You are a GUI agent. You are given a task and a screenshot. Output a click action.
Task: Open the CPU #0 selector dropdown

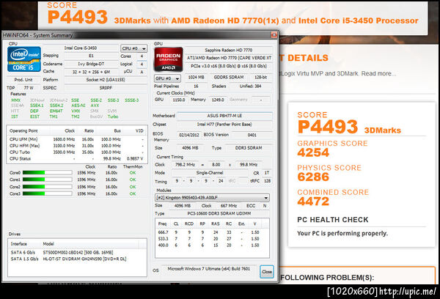click(x=134, y=48)
